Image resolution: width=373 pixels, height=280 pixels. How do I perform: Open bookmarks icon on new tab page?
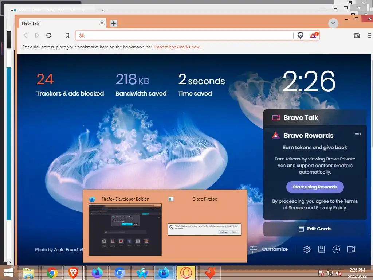(321, 249)
